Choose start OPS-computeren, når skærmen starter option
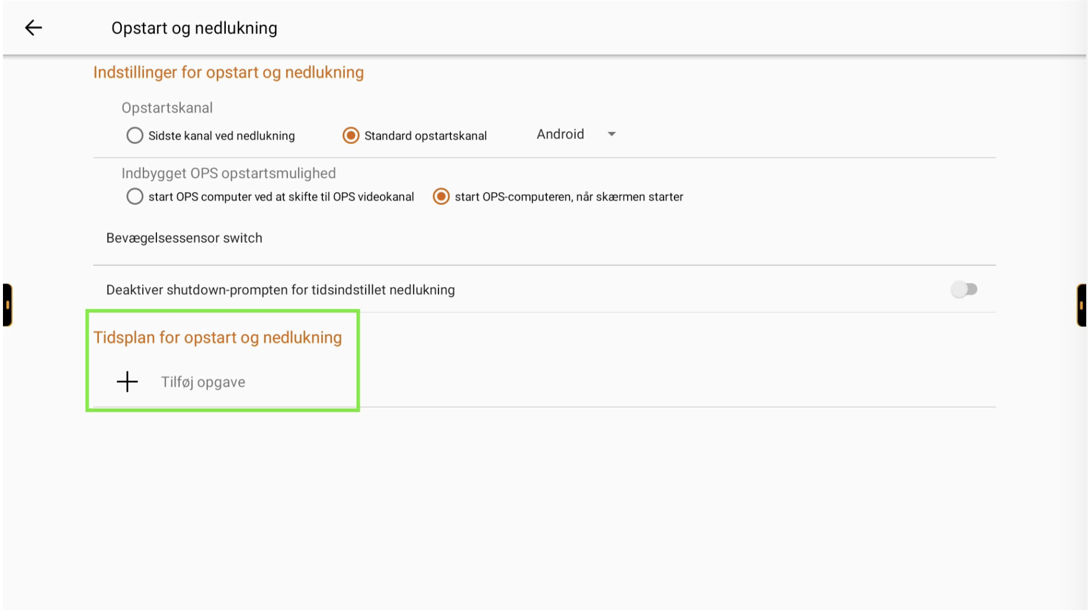 coord(441,197)
